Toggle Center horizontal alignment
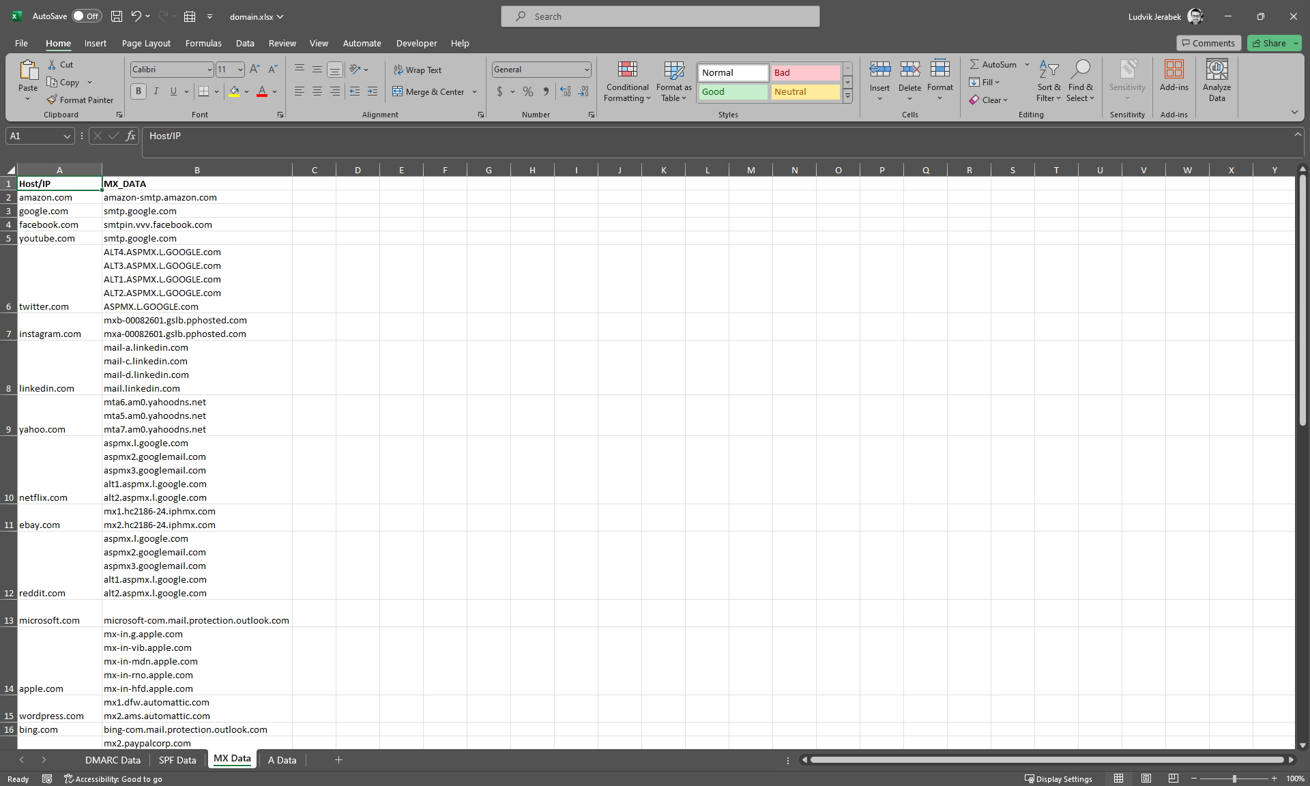Image resolution: width=1310 pixels, height=786 pixels. point(317,91)
